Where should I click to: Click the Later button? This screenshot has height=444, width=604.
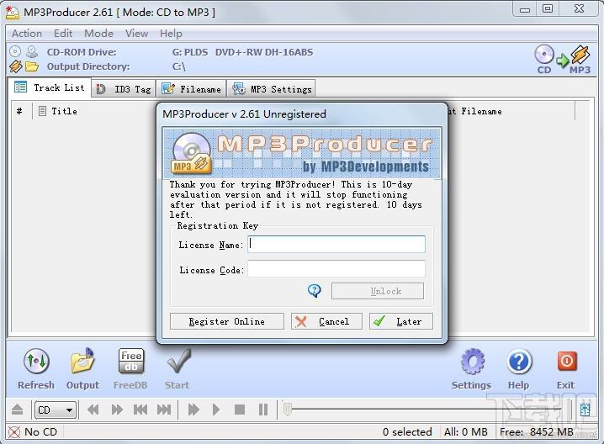click(x=401, y=321)
